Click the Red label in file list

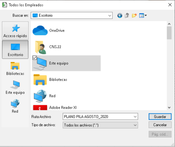[x=52, y=96]
